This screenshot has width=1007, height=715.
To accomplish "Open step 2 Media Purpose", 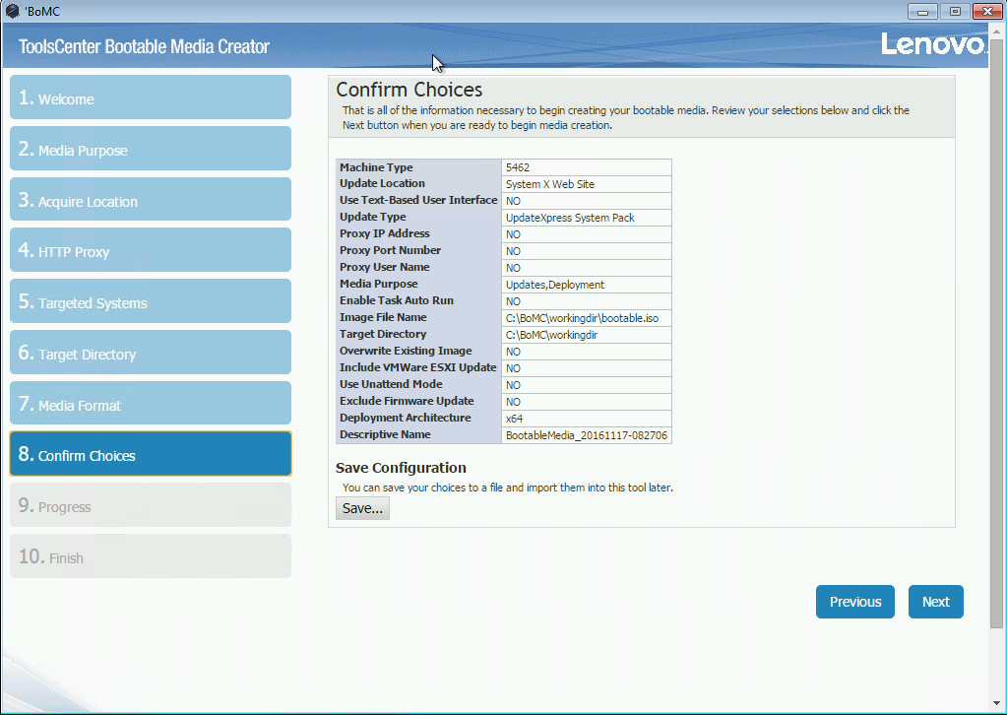I will tap(151, 149).
